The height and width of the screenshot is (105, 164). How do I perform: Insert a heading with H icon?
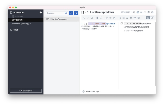pyautogui.click(x=131, y=18)
